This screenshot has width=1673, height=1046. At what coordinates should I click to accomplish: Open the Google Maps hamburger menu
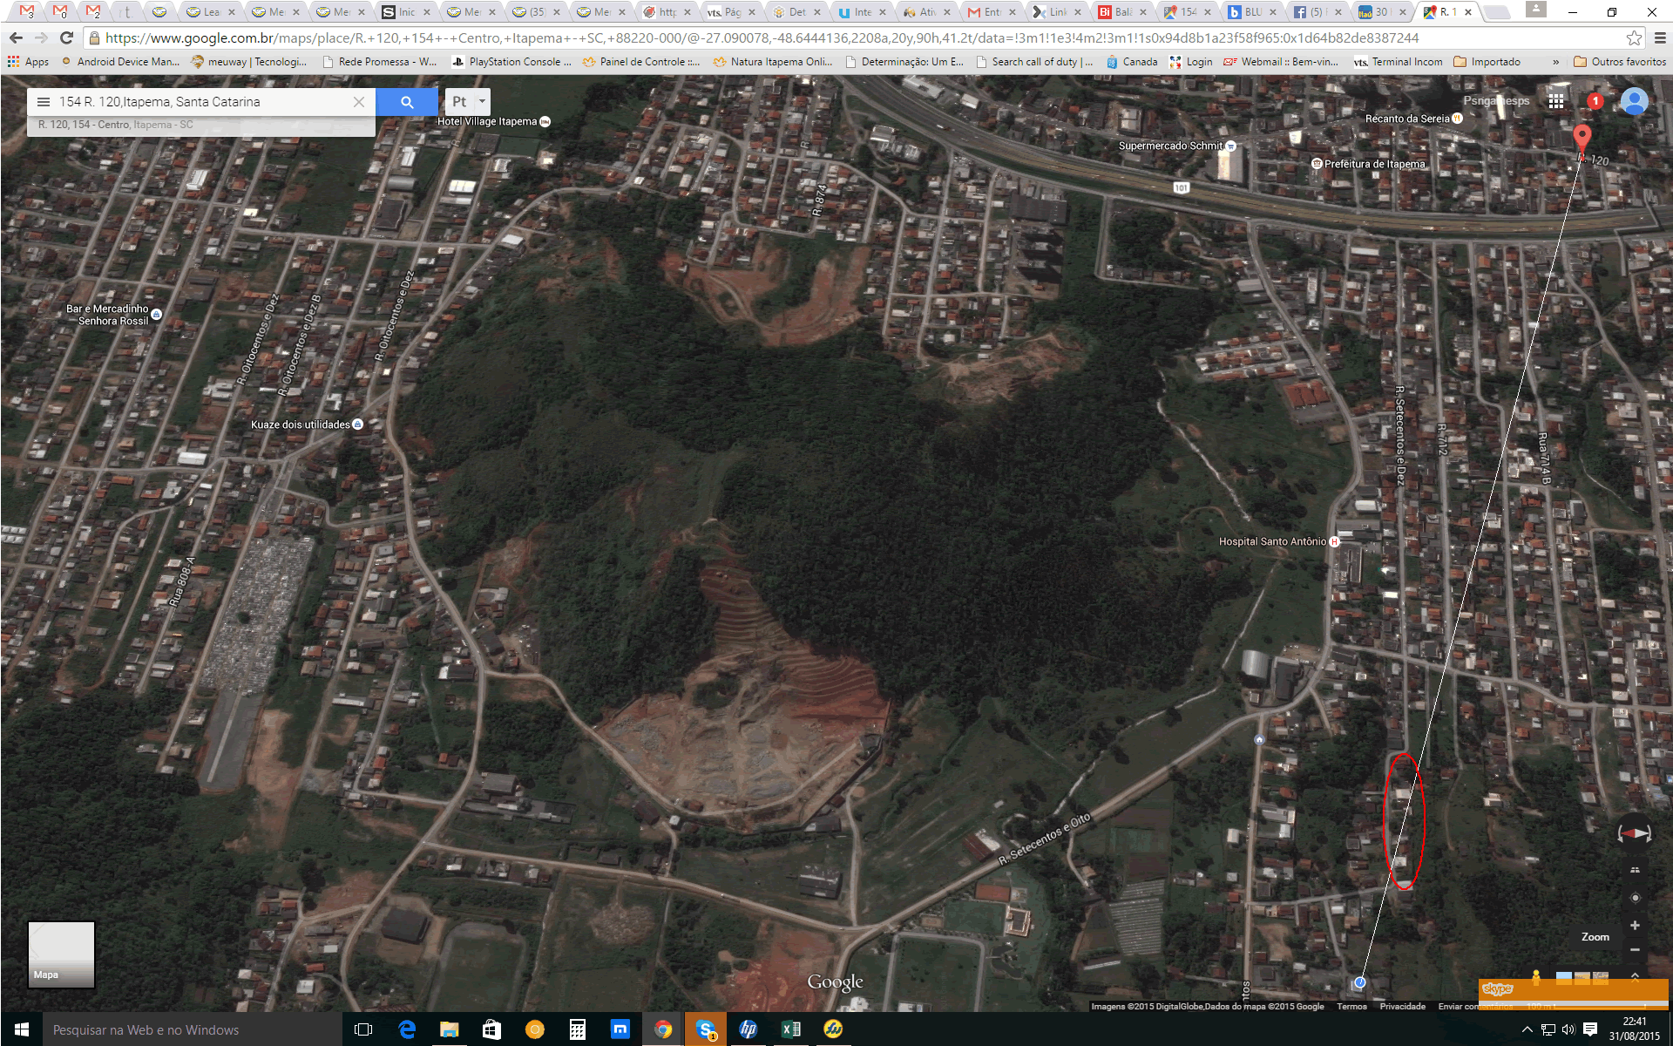pyautogui.click(x=44, y=102)
